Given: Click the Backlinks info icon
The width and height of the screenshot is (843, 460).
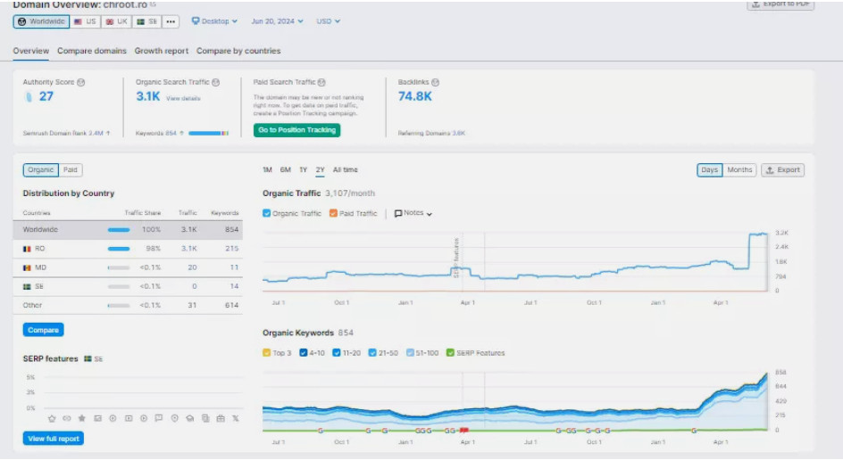Looking at the screenshot, I should pos(435,82).
